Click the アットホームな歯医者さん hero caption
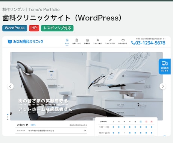Image resolution: width=173 pixels, height=143 pixels. click(46, 109)
